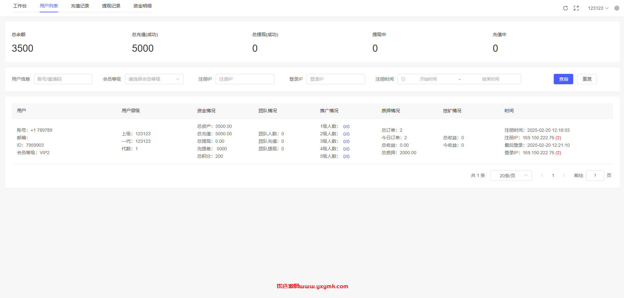Click the 充提差: 5000 text

(x=212, y=149)
